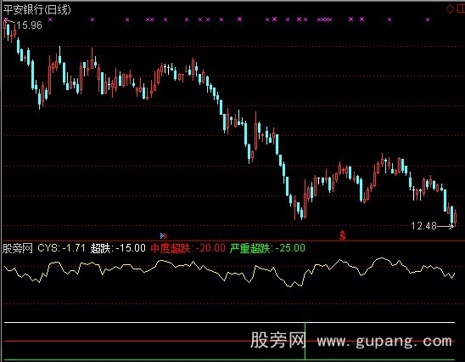Select the 超跌: -15.00 indicator label
Viewport: 465px width, 362px height.
point(118,248)
